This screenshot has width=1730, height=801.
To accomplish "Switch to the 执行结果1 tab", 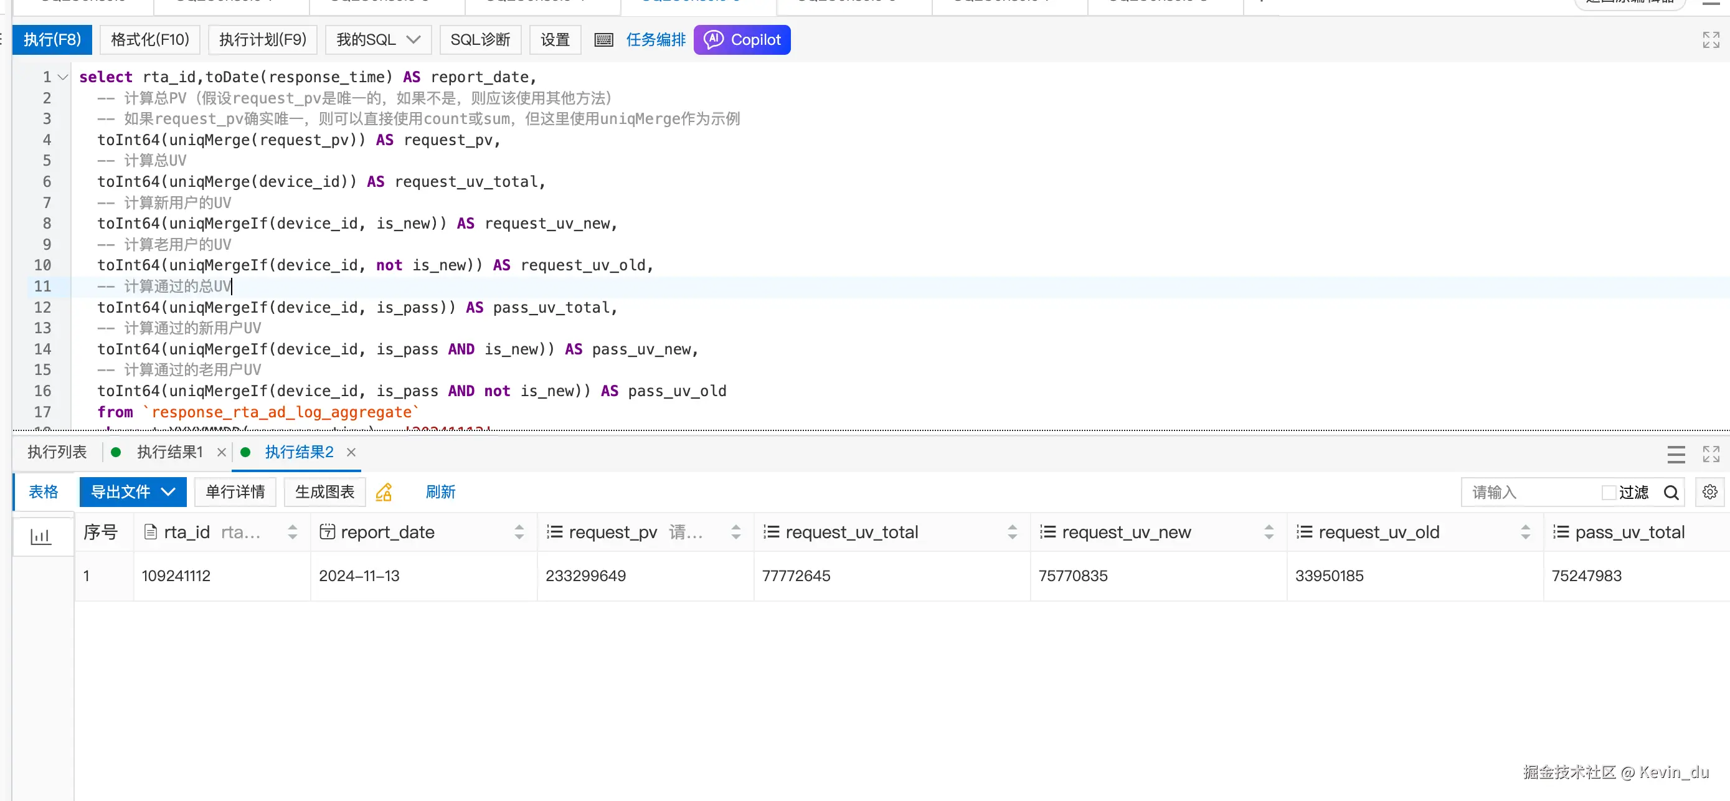I will pos(169,452).
